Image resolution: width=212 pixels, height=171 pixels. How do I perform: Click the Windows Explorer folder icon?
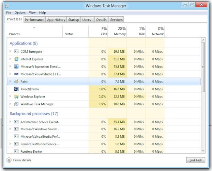pos(16,97)
